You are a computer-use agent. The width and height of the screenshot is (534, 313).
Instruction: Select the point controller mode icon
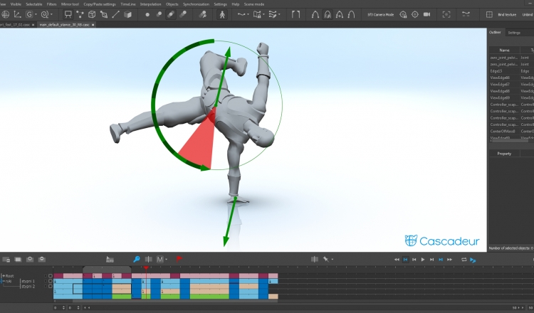click(x=147, y=14)
